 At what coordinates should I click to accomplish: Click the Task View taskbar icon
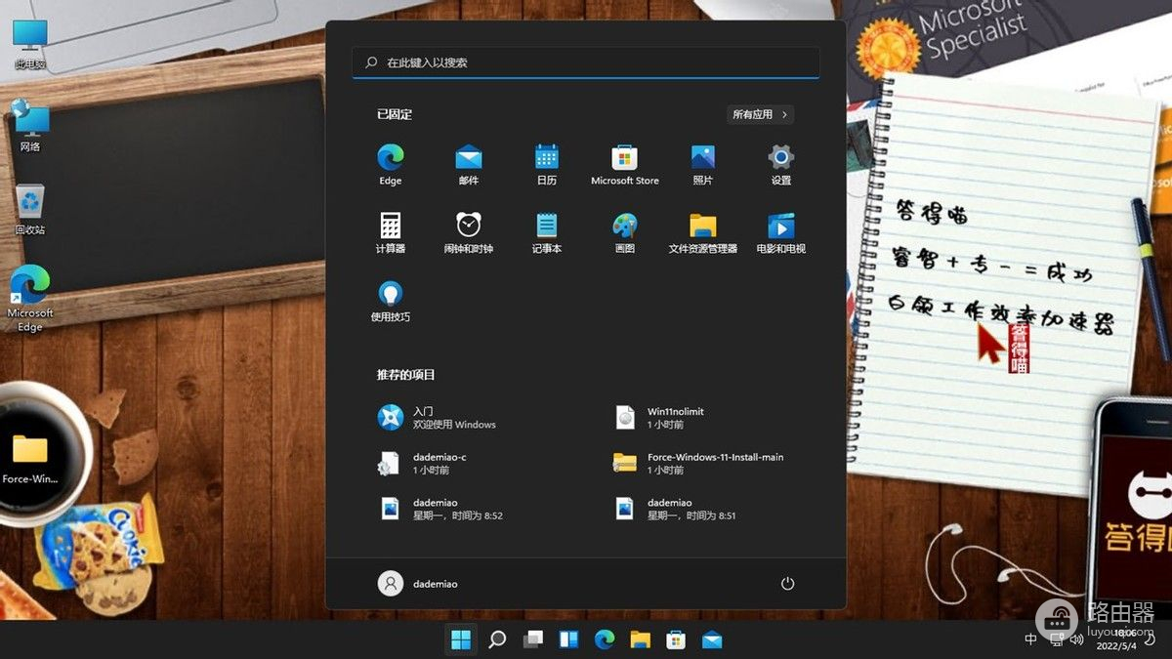point(533,639)
